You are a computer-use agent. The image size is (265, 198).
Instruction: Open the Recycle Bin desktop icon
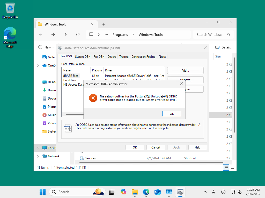[x=10, y=11]
